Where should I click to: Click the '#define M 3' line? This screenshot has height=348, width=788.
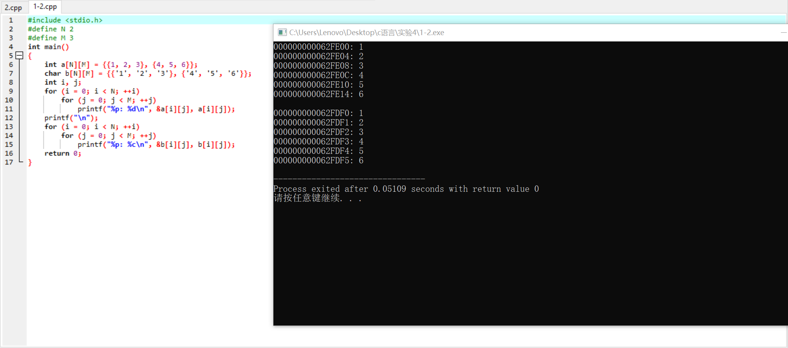(51, 38)
